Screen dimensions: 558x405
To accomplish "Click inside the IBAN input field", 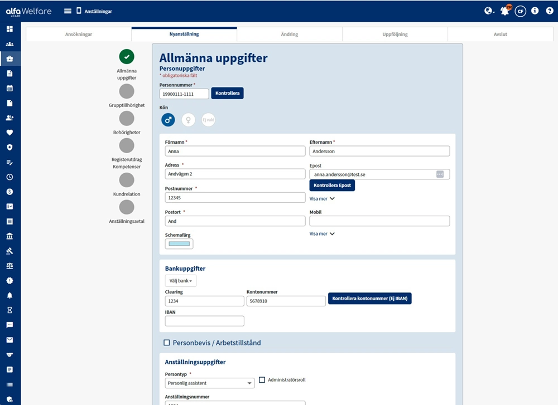I will click(204, 320).
